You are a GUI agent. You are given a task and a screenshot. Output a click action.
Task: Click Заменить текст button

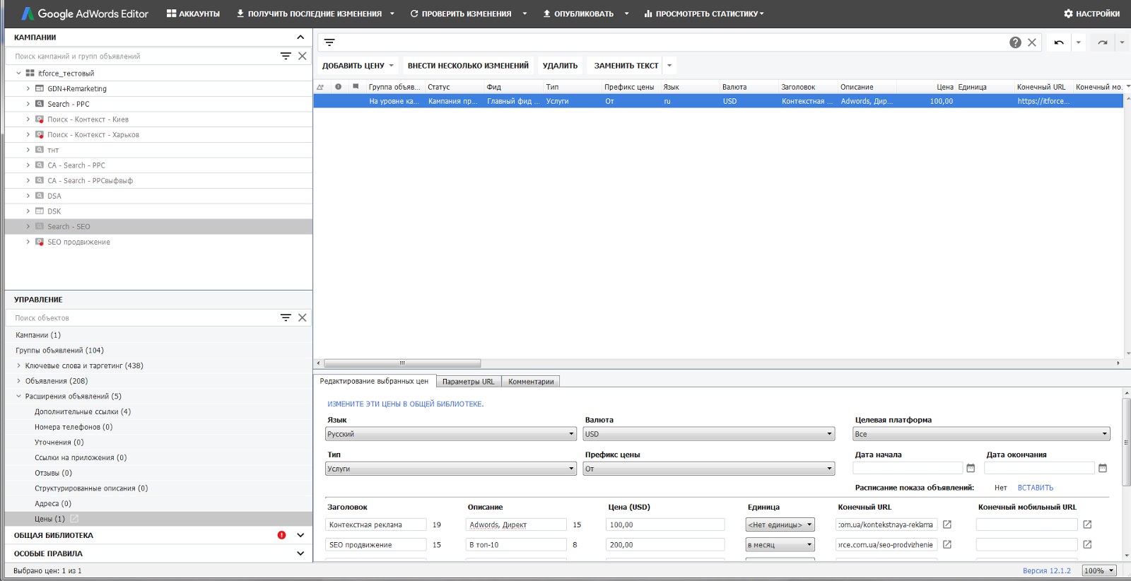point(626,66)
